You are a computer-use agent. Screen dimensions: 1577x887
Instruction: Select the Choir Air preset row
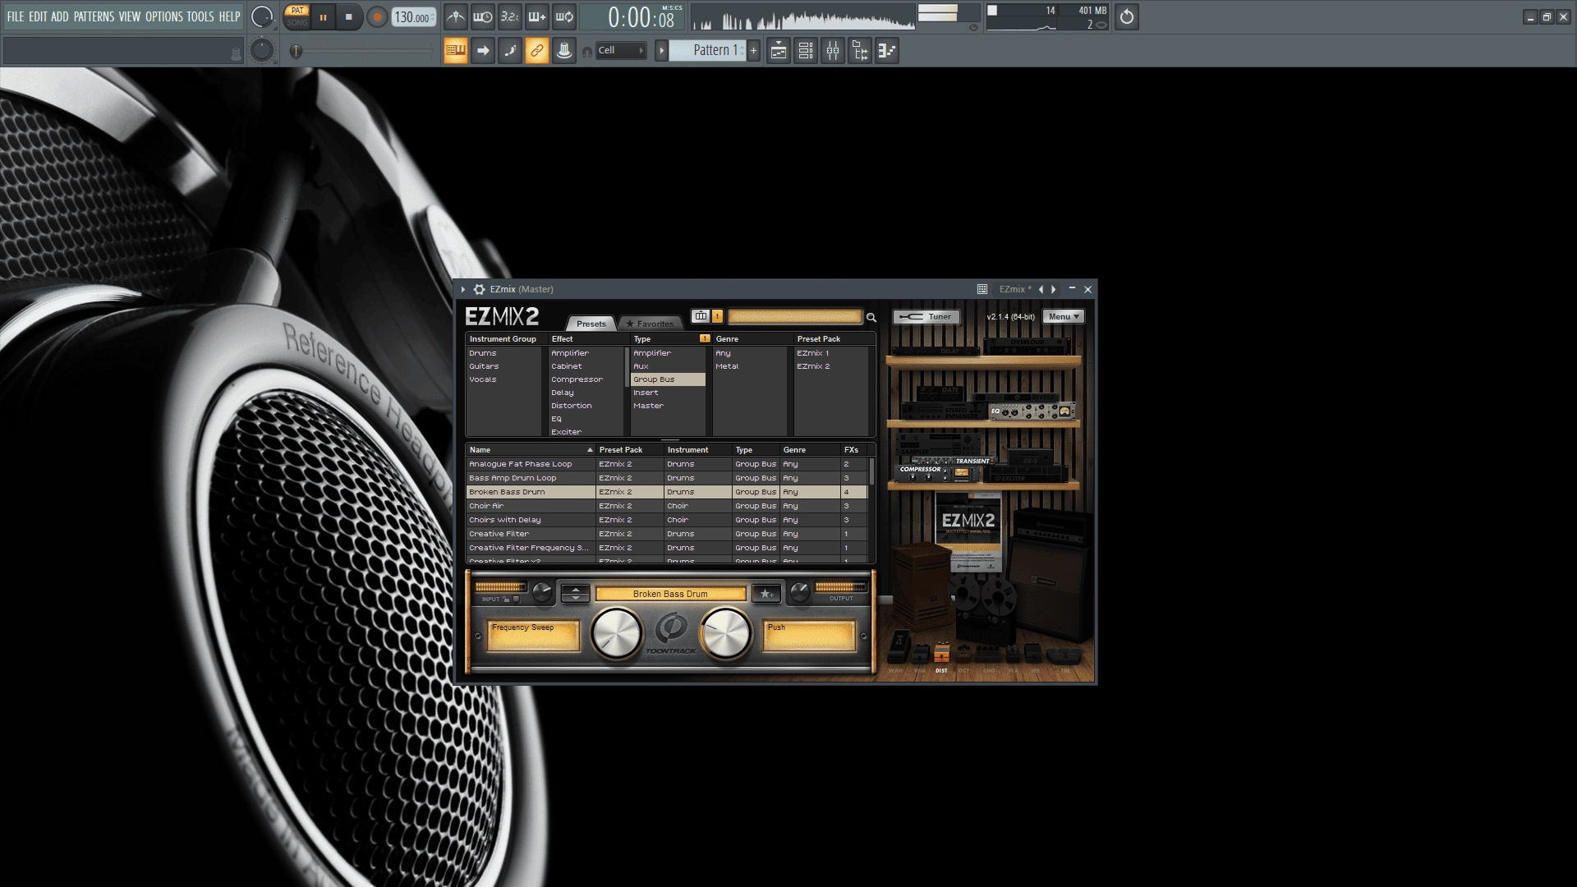pos(666,506)
